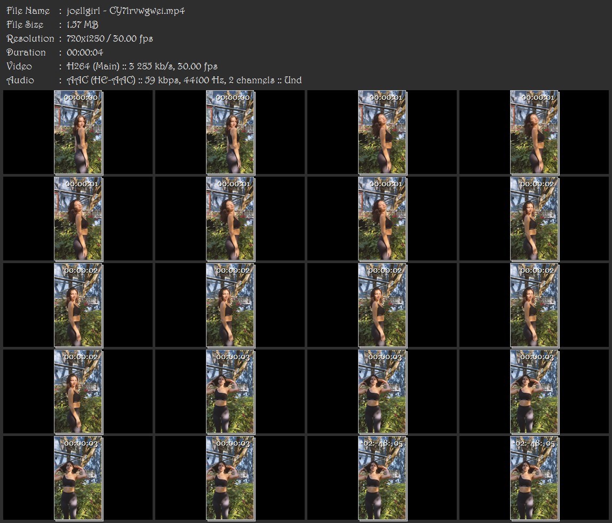The image size is (612, 523).
Task: Open the last thumbnail in the fourth row
Action: coord(534,392)
